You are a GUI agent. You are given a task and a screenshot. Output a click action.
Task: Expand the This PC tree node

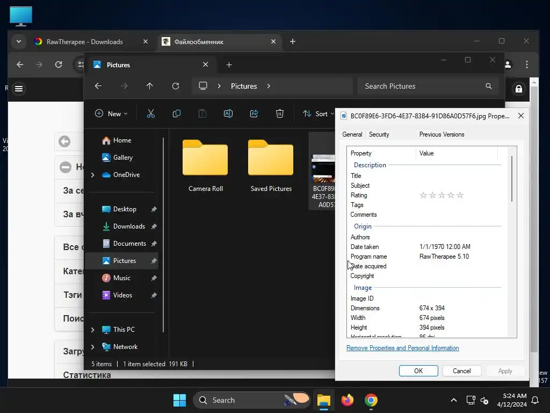click(x=92, y=330)
